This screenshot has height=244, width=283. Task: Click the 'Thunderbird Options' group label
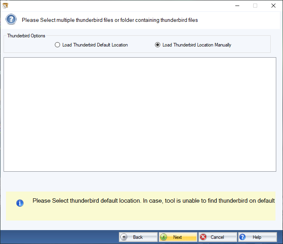pos(26,36)
